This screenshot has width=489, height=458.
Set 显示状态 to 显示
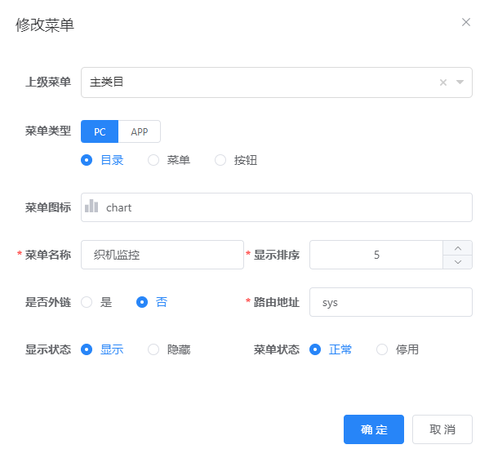pyautogui.click(x=102, y=349)
